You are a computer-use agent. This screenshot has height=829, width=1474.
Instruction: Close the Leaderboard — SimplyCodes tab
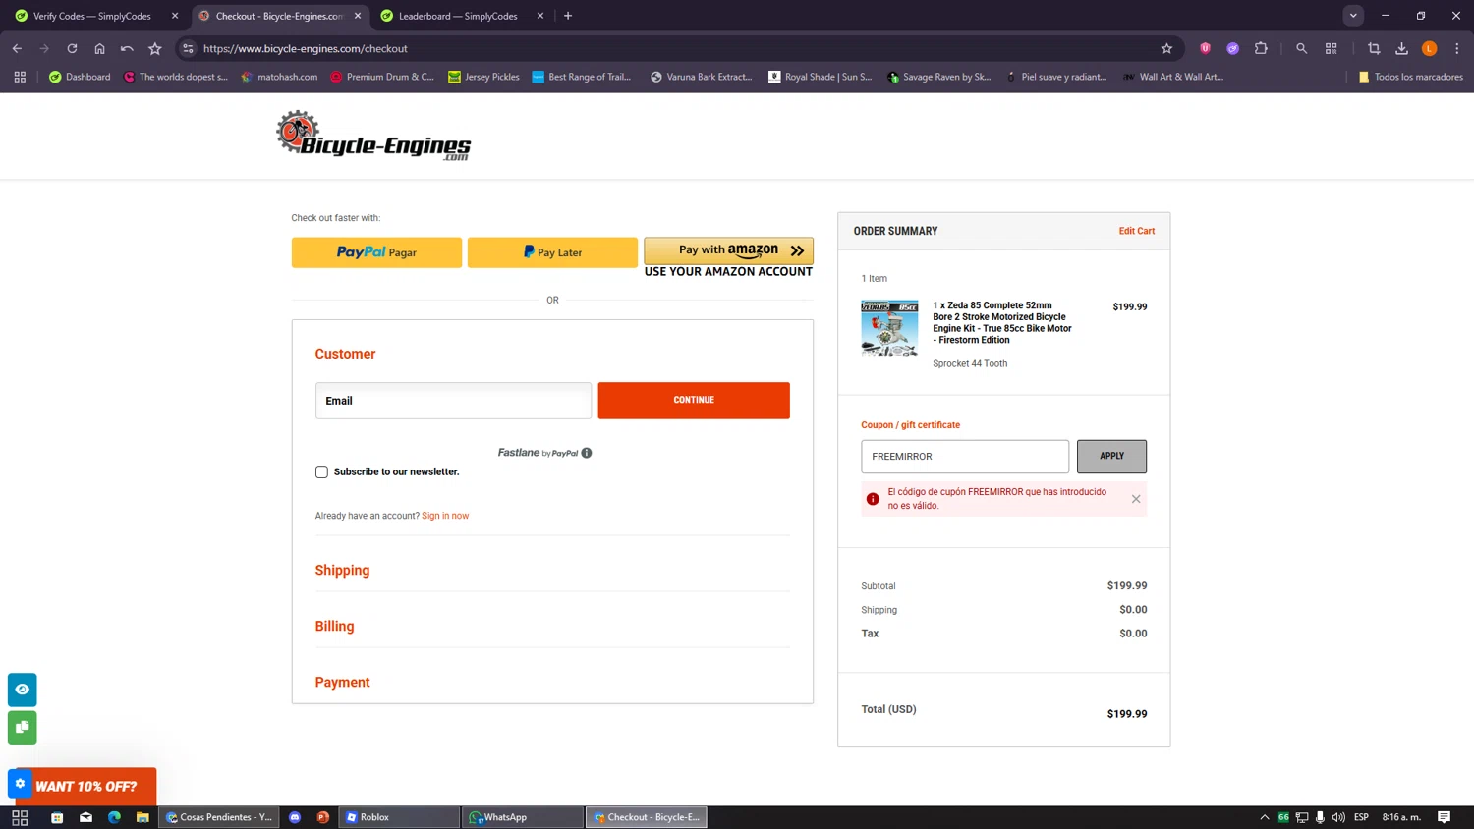[x=540, y=16]
